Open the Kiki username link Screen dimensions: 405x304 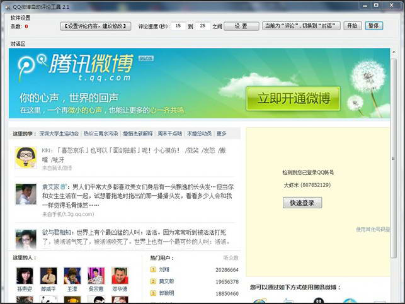tap(46, 150)
